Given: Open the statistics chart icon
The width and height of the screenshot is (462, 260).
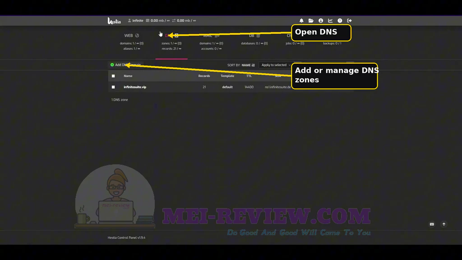Looking at the screenshot, I should click(330, 21).
